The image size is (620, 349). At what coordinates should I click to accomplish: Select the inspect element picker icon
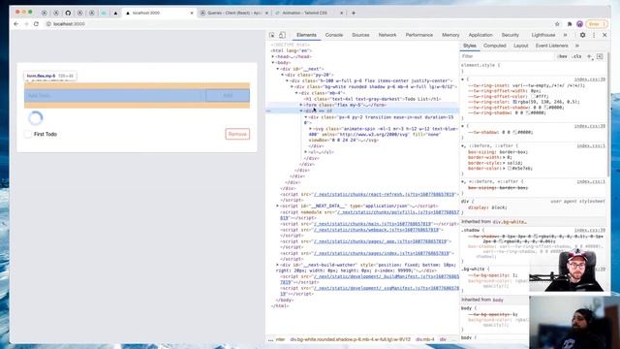[272, 35]
